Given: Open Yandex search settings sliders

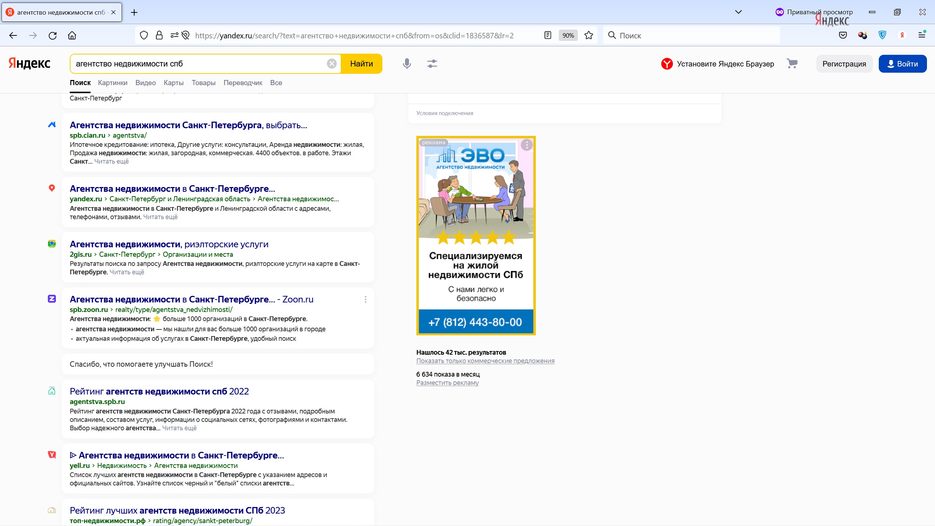Looking at the screenshot, I should pyautogui.click(x=432, y=64).
